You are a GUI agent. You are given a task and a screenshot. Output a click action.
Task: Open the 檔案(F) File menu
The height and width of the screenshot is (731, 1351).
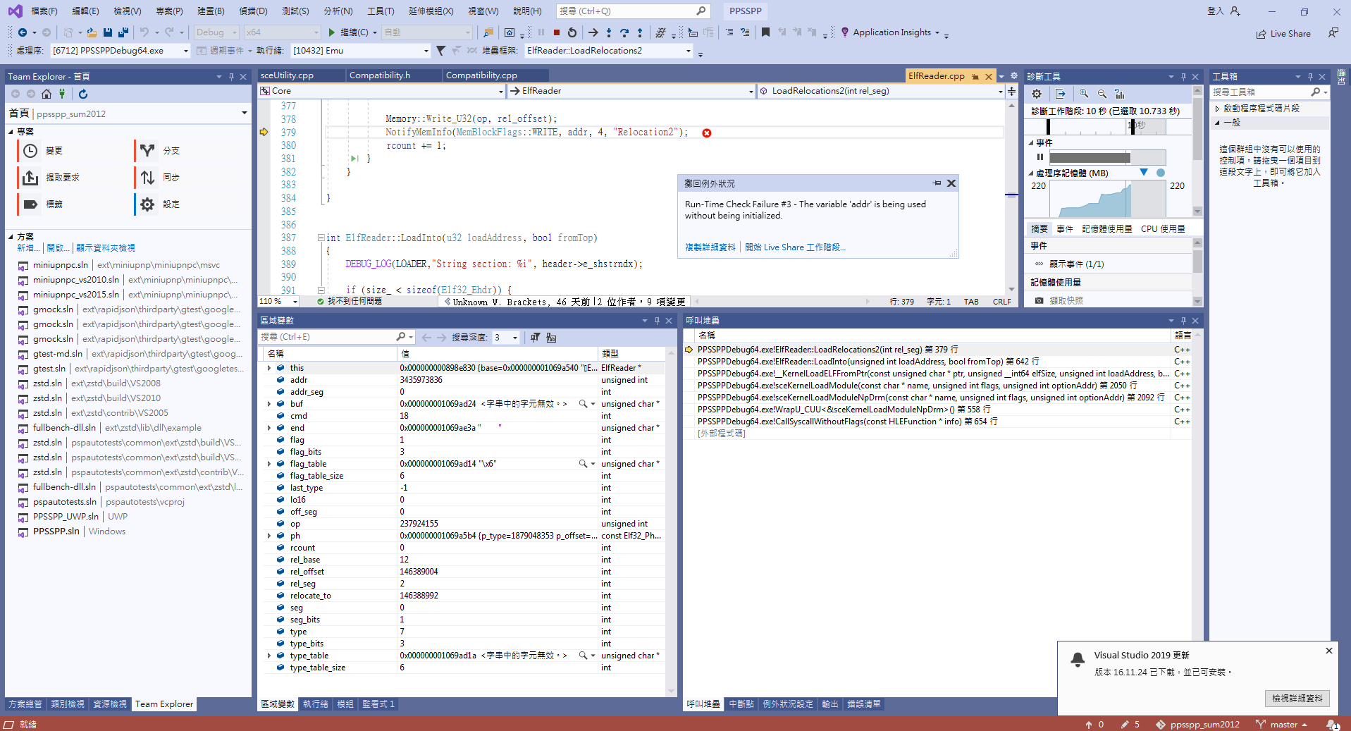pos(43,11)
